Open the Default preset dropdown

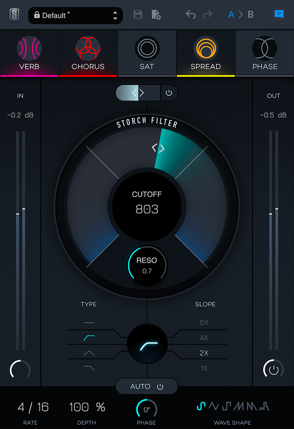pos(71,15)
